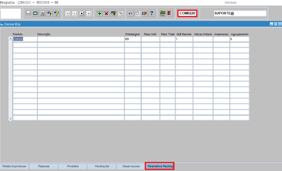Click the printer icon in toolbar
This screenshot has width=282, height=171.
coord(42,13)
